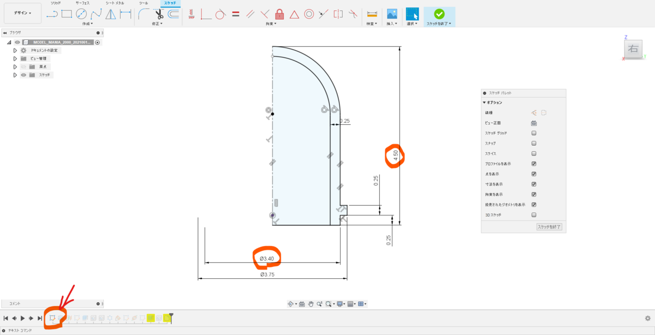Apply the Fix/Unfix lock constraint
This screenshot has height=335, width=655.
pos(279,14)
